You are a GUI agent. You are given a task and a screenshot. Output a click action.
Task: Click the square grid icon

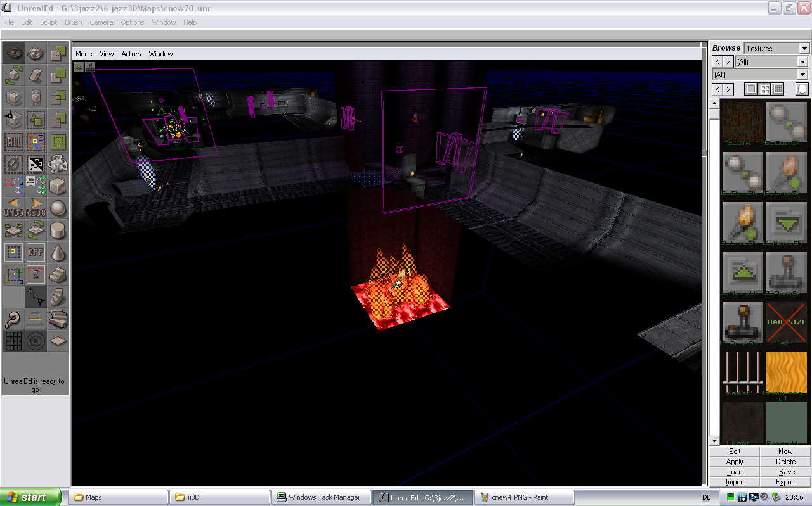tap(14, 341)
